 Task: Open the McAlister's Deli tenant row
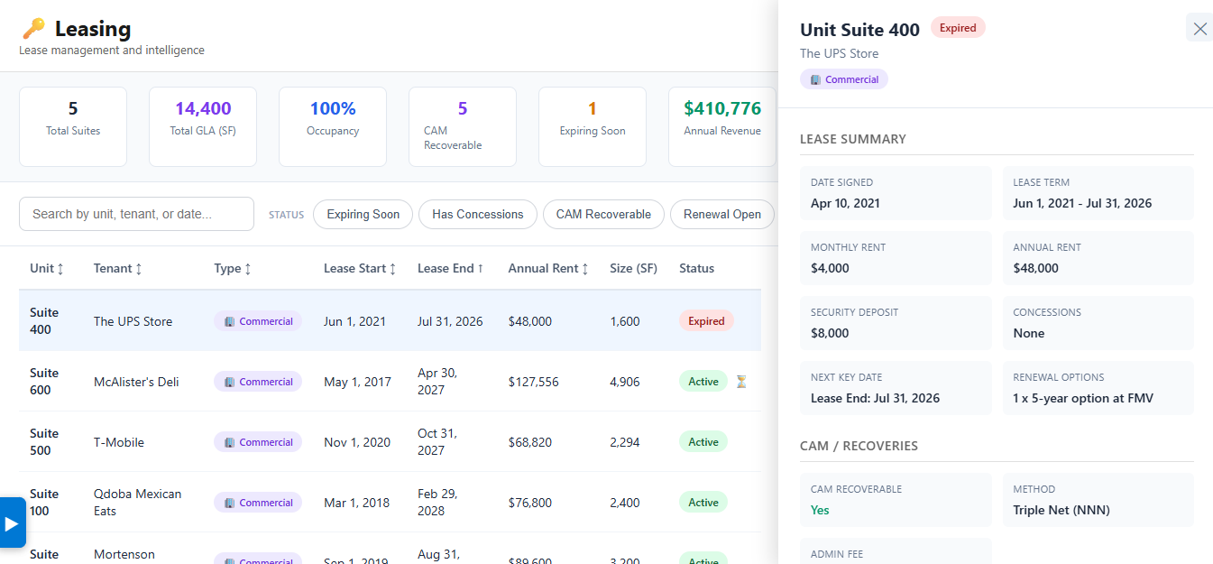[x=390, y=381]
